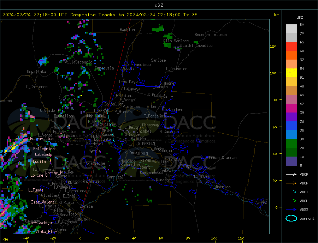Click the 60 km vertical axis tick
318x243 pixels.
point(274,127)
